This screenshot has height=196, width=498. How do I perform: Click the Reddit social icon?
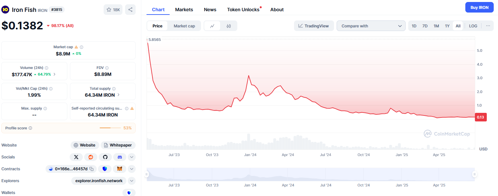point(91,157)
